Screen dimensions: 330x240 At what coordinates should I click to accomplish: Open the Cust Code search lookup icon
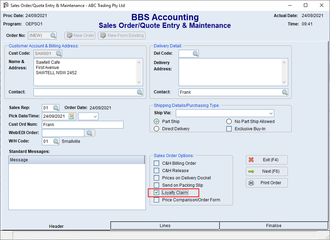pos(59,54)
